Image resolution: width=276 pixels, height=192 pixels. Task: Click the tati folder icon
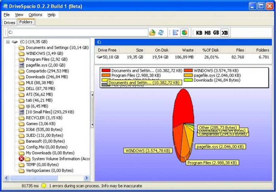click(21, 100)
